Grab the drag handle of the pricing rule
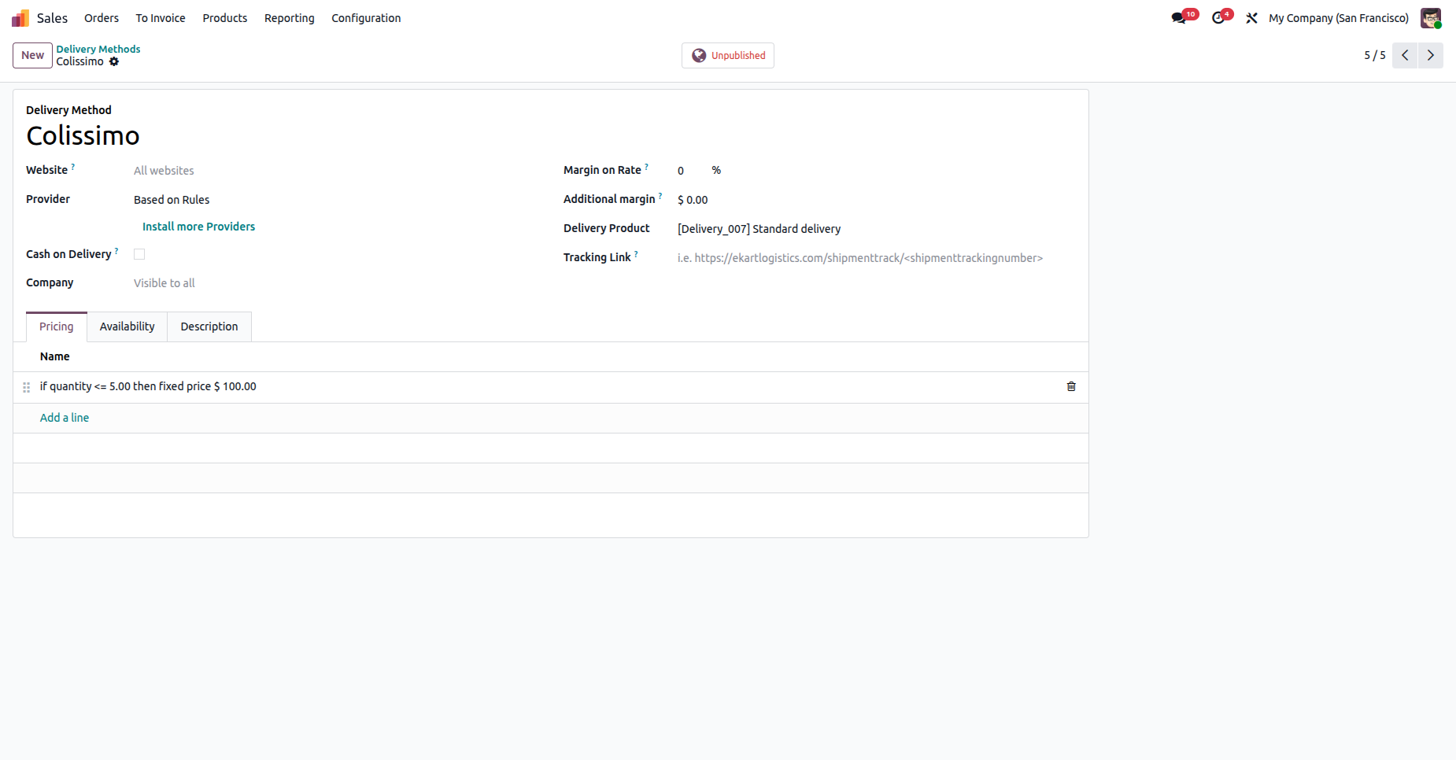Viewport: 1456px width, 760px height. click(27, 387)
